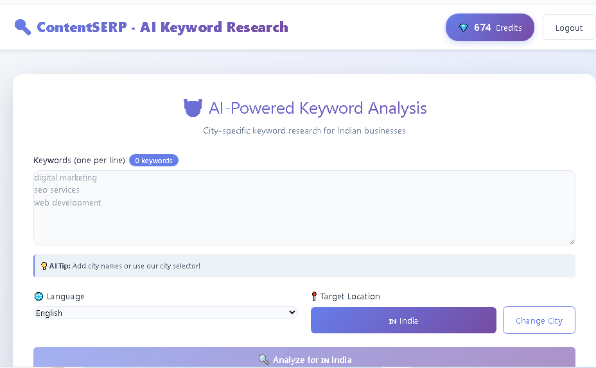Screen dimensions: 596x368
Task: Start analysis with Analyze for India button
Action: [x=304, y=357]
